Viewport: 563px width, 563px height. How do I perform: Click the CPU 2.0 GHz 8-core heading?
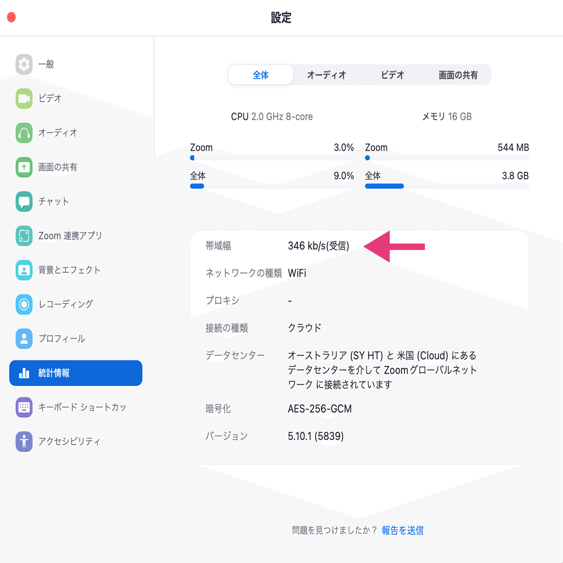point(272,117)
